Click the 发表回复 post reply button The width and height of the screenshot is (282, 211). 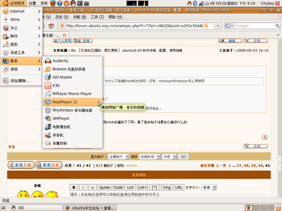point(49,165)
